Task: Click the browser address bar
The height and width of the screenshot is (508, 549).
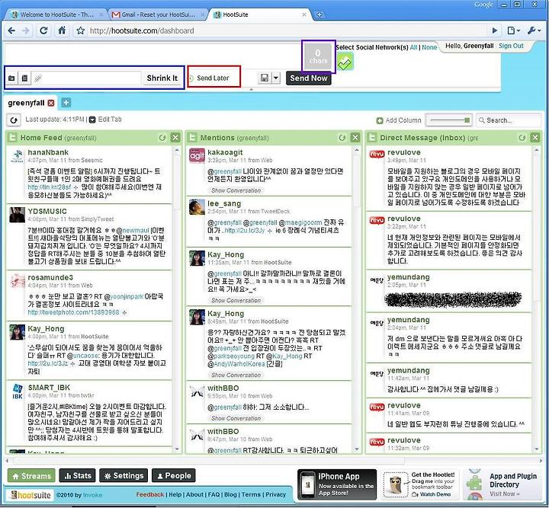Action: pos(287,30)
